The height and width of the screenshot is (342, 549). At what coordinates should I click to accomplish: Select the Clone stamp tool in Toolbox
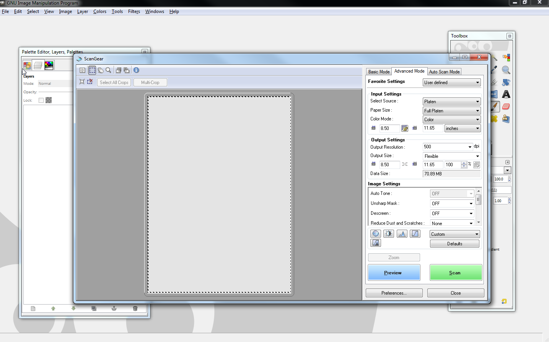(506, 119)
